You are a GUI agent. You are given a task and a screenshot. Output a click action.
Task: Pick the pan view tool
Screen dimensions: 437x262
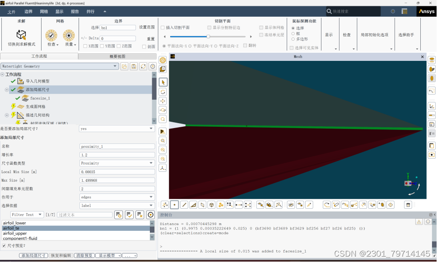[163, 101]
